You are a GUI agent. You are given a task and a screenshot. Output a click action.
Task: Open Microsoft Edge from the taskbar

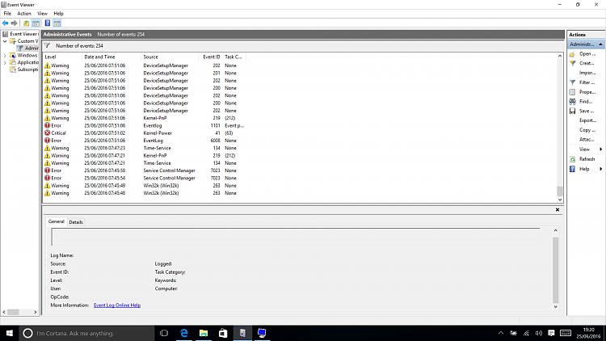[x=184, y=332]
